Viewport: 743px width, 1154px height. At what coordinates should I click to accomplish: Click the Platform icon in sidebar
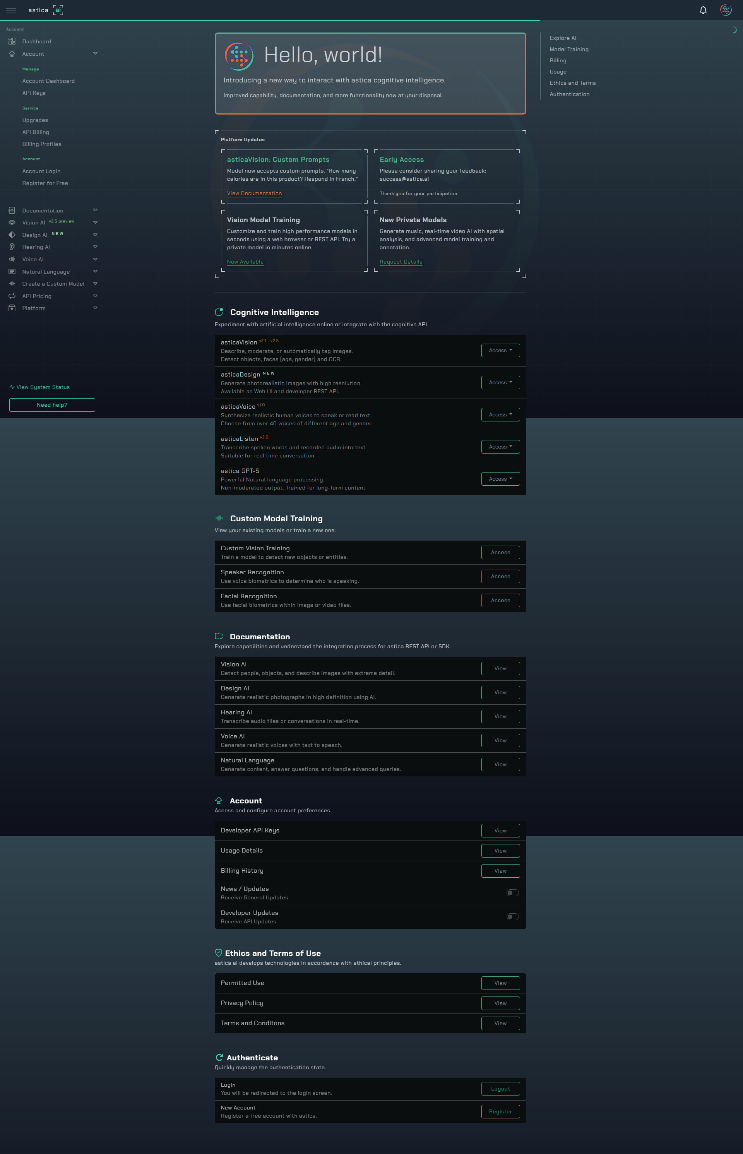coord(12,308)
